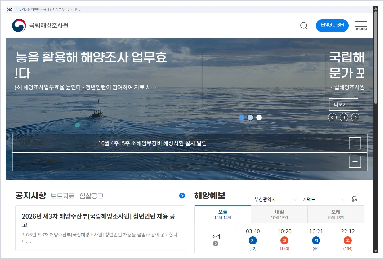Expand the second notice row plus icon
Screen dimensions: 384x259
point(355,162)
